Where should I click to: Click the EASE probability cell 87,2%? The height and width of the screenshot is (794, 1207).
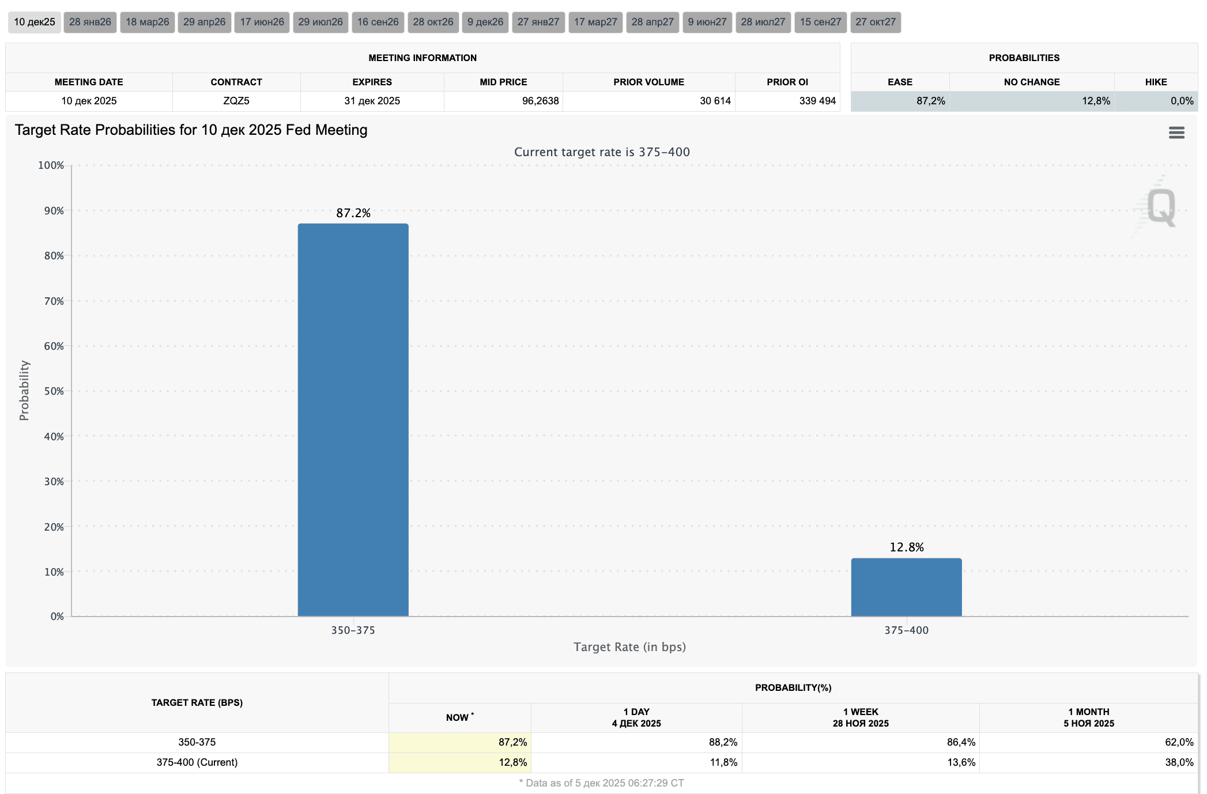point(900,101)
